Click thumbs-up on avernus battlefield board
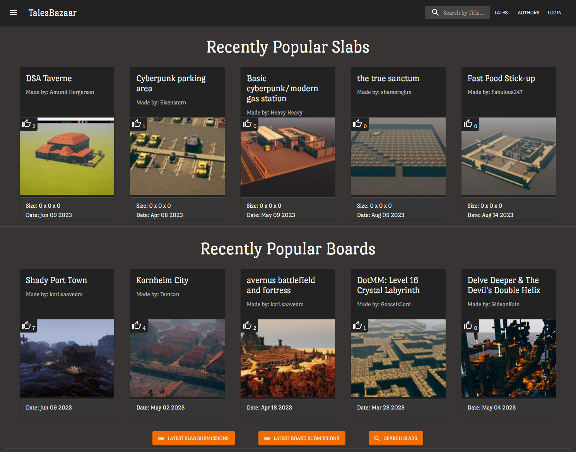576x452 pixels. 248,325
